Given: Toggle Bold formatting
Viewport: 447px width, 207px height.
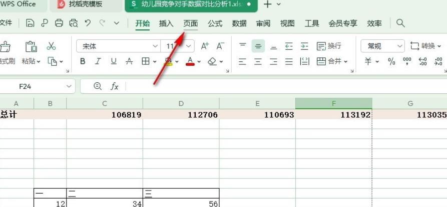Looking at the screenshot, I should click(83, 61).
